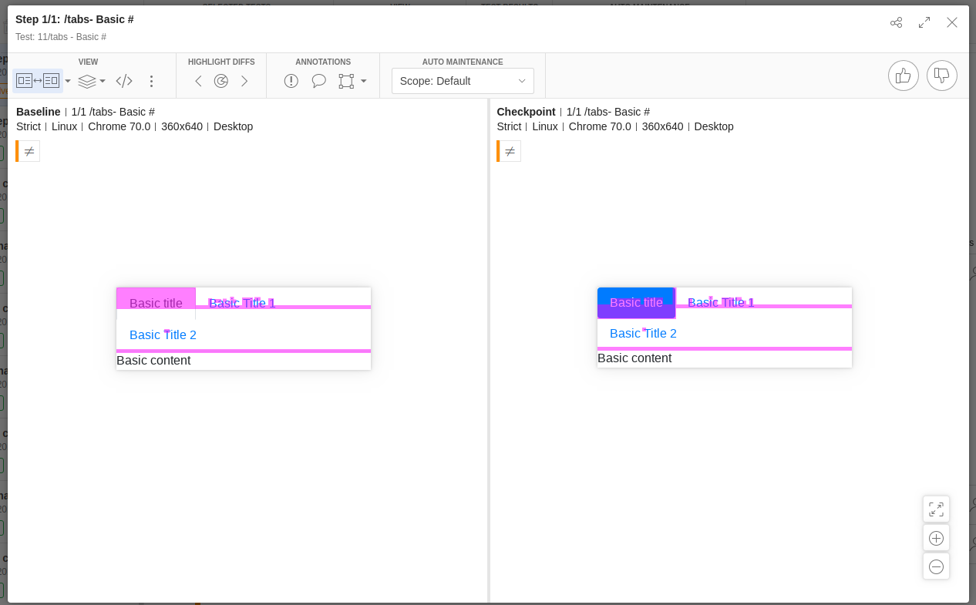Open the view mode dropdown arrow
The image size is (976, 605).
(68, 81)
